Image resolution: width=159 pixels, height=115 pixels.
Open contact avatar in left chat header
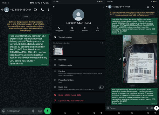(7, 10)
